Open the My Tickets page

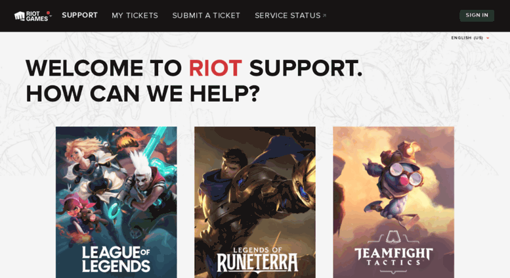pos(135,16)
